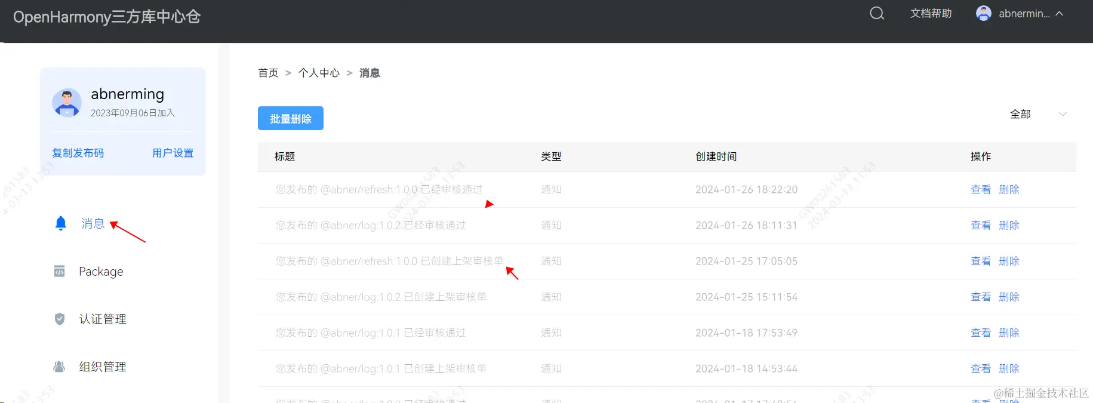The height and width of the screenshot is (403, 1093).
Task: Click the bell icon for 消息
Action: click(x=60, y=223)
